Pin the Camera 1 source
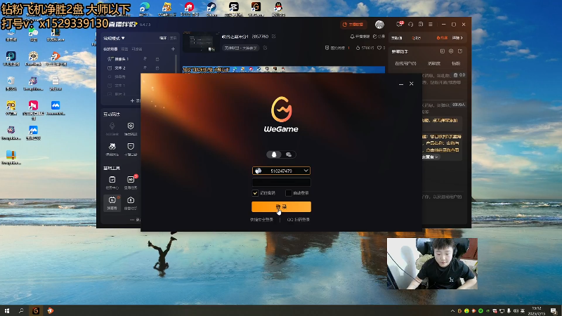562x316 pixels. (x=145, y=59)
